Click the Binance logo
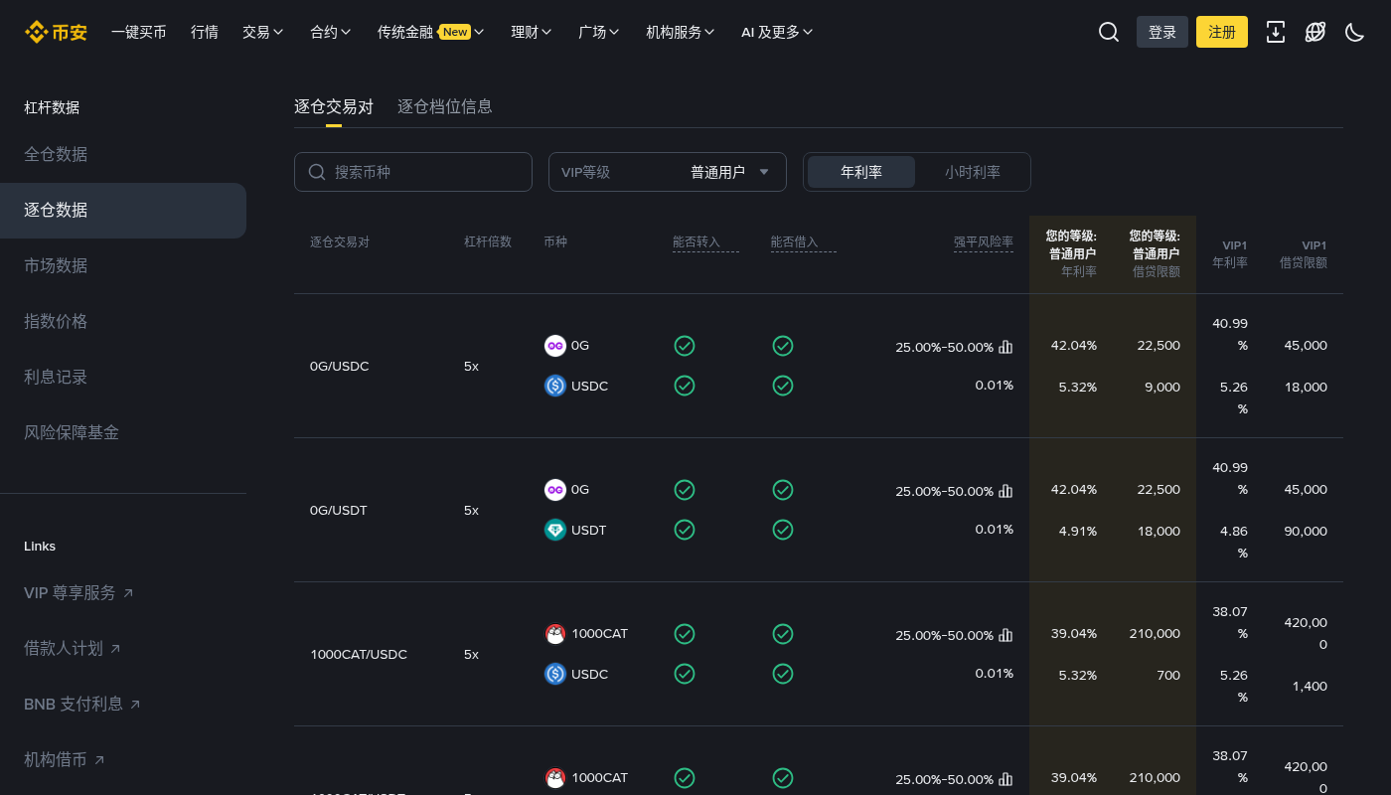This screenshot has width=1391, height=795. (56, 32)
